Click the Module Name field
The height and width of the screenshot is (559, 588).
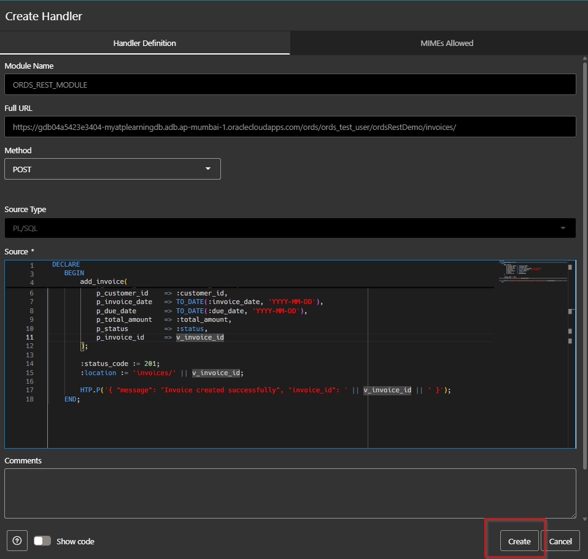pyautogui.click(x=289, y=84)
